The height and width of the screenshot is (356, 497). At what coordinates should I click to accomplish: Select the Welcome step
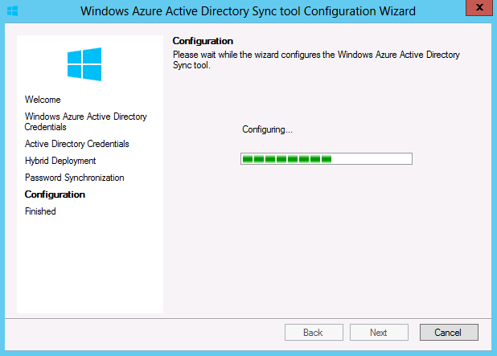click(43, 100)
